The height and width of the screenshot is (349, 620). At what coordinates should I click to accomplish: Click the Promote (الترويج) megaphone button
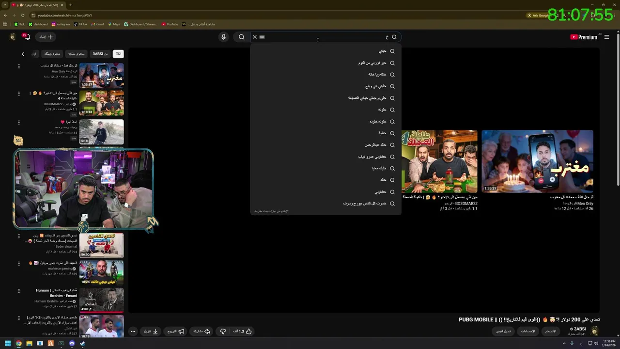tap(176, 331)
